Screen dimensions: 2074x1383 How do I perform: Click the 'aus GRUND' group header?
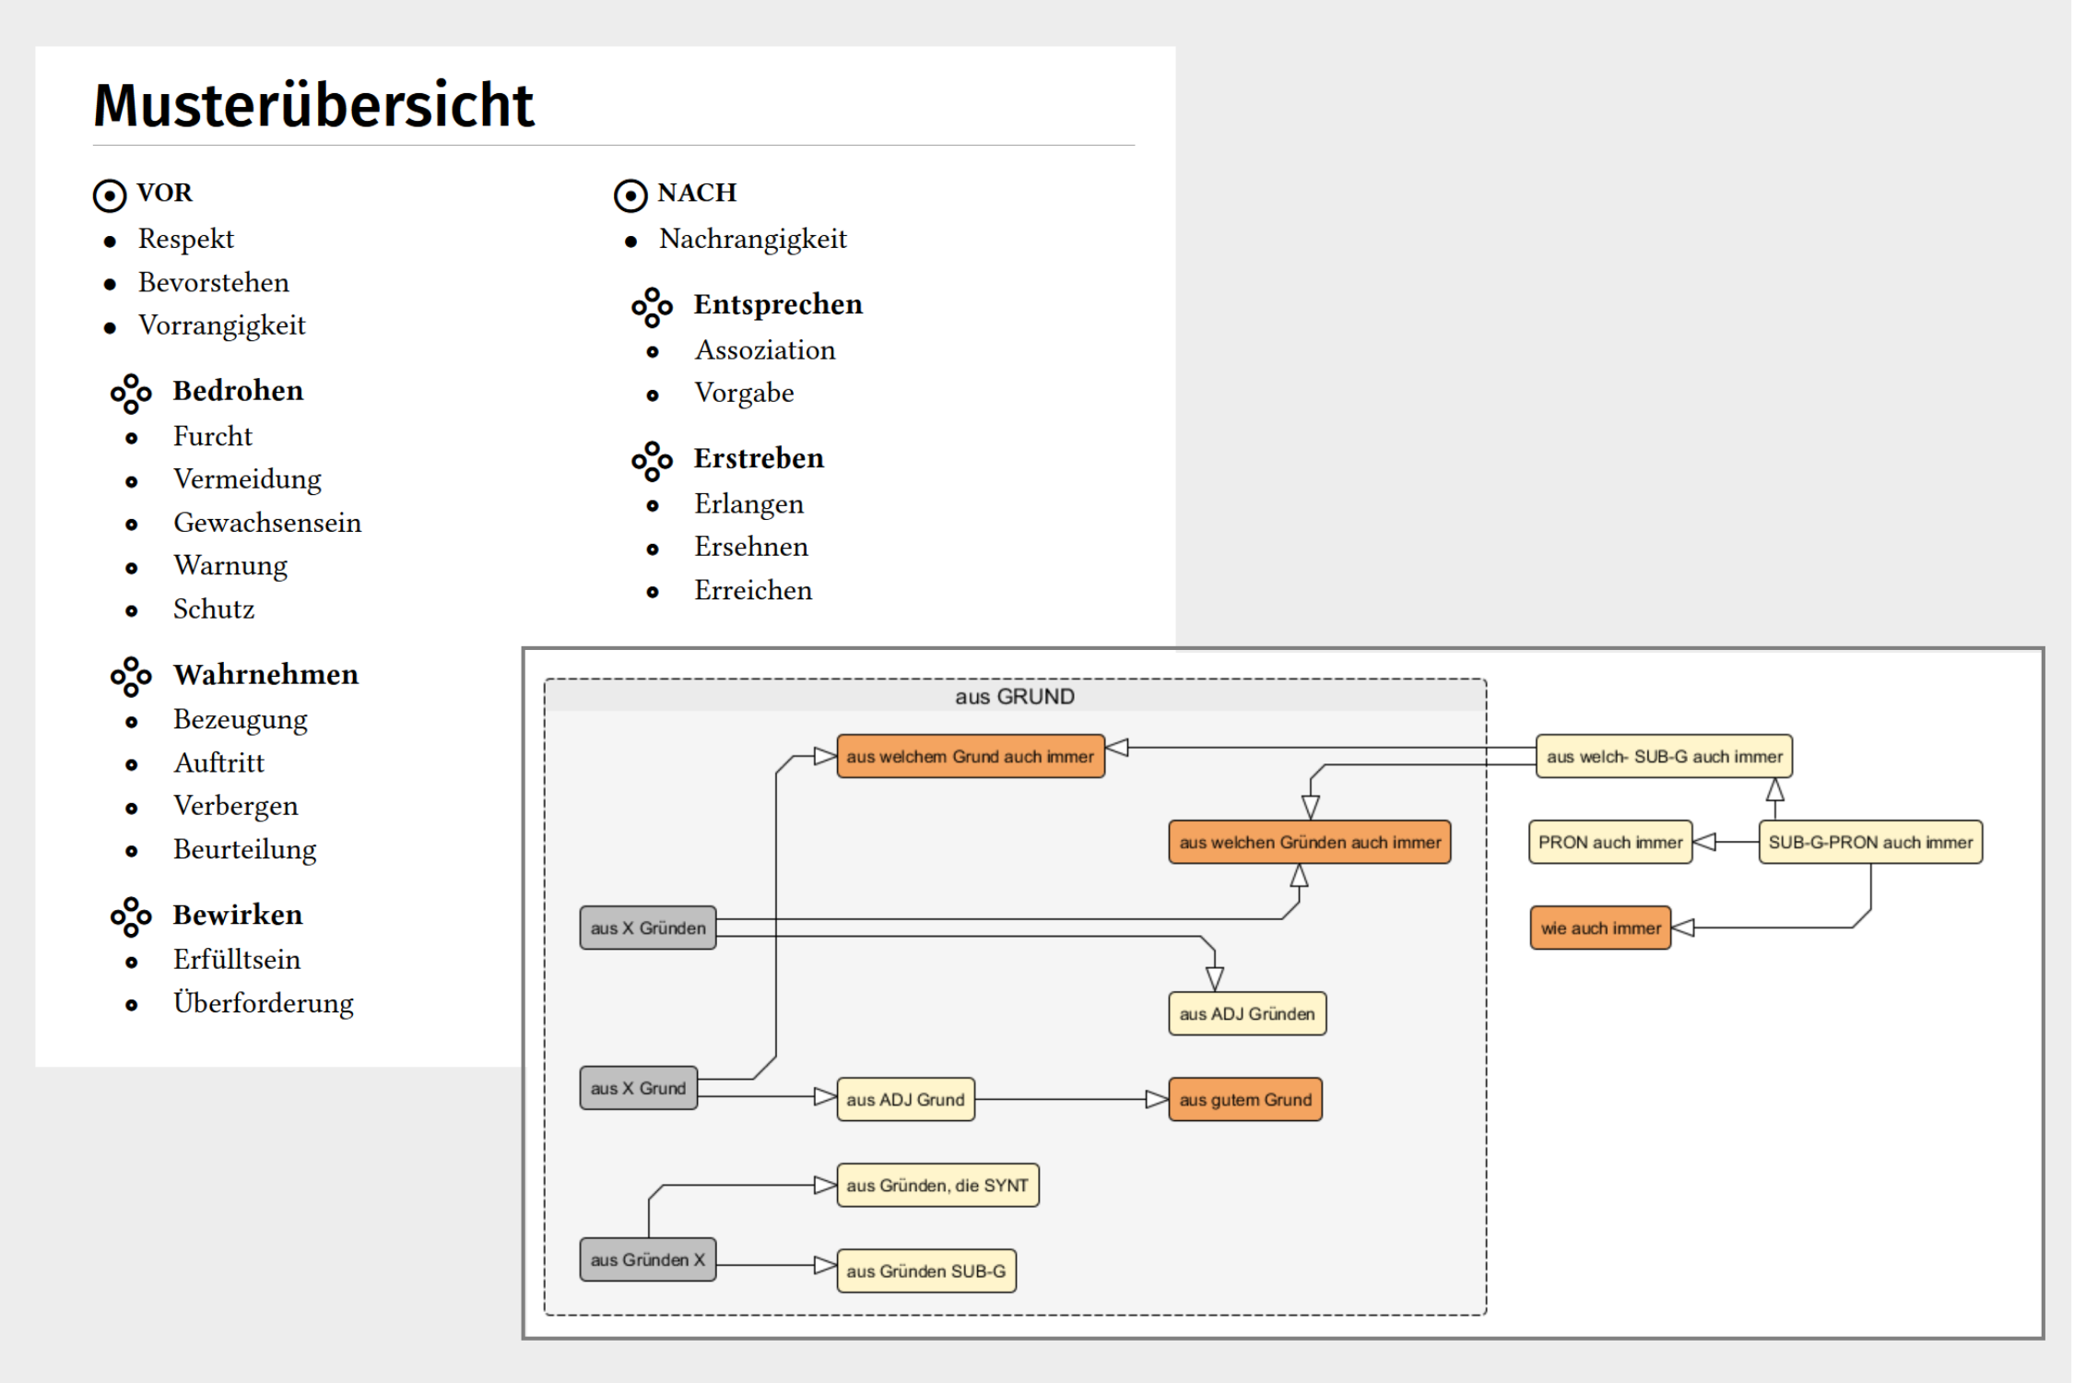[1014, 696]
